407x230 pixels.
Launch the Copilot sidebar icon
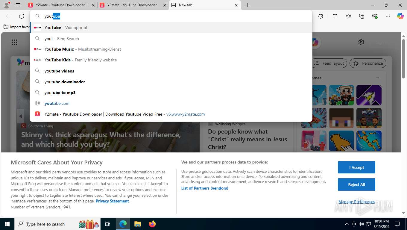(x=400, y=16)
